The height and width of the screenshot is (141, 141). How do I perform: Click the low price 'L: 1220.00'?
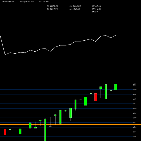(x=75, y=9)
